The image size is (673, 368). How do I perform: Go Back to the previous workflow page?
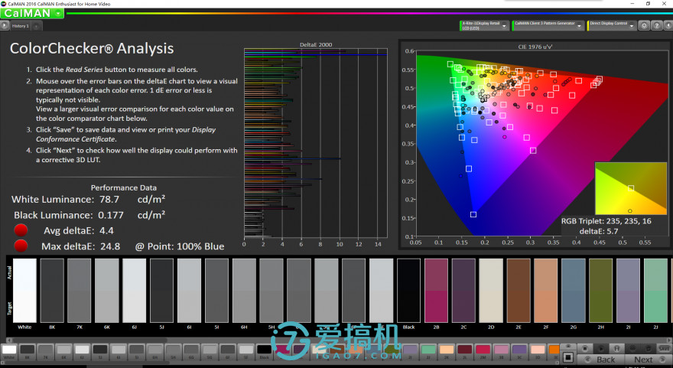pos(601,360)
